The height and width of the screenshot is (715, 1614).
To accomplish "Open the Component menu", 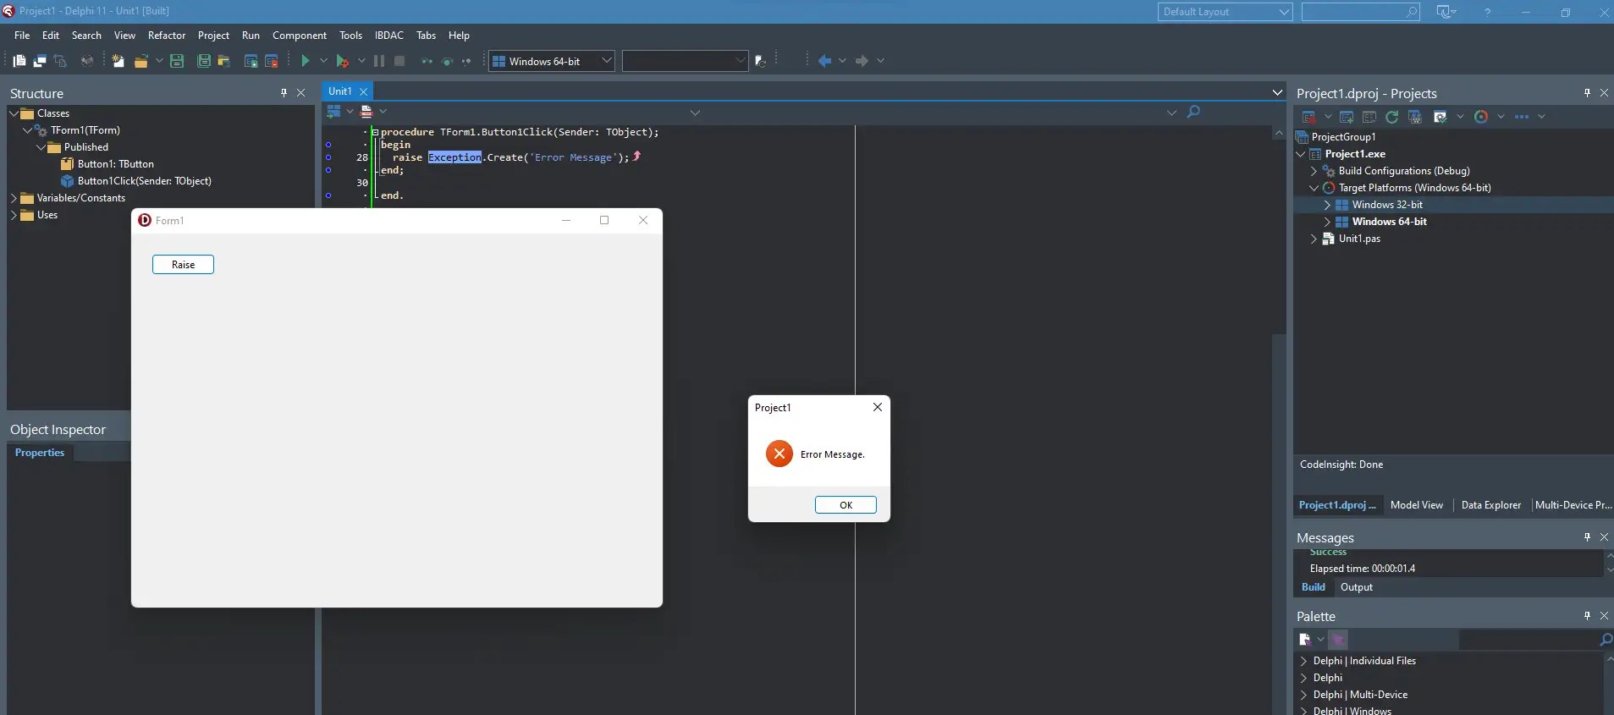I will pos(300,36).
